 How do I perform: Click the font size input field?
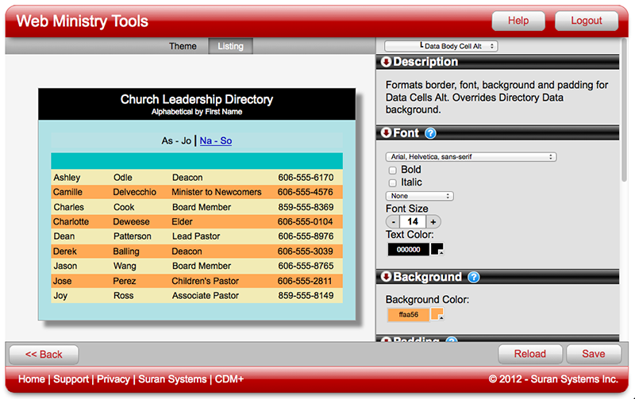413,222
